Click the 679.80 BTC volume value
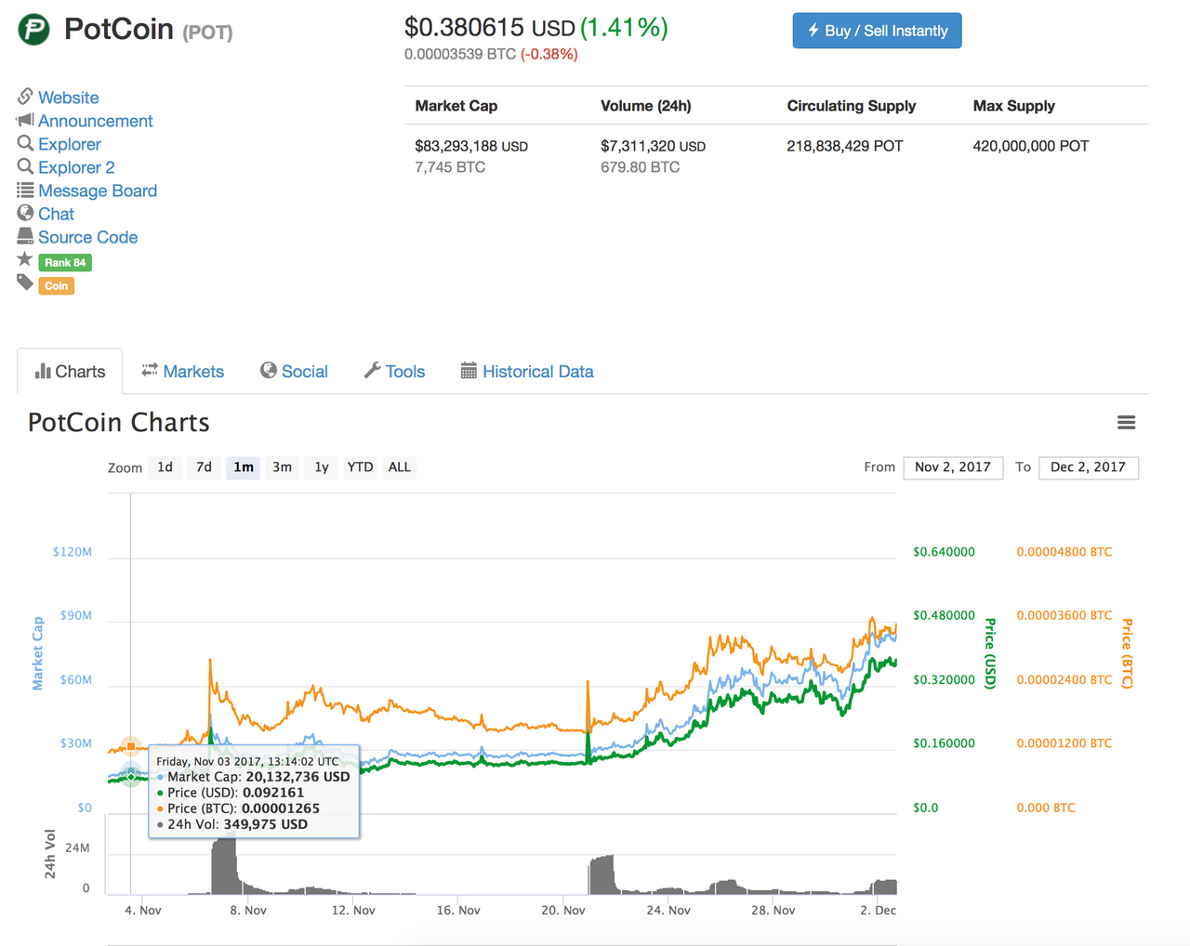This screenshot has height=946, width=1190. coord(640,167)
